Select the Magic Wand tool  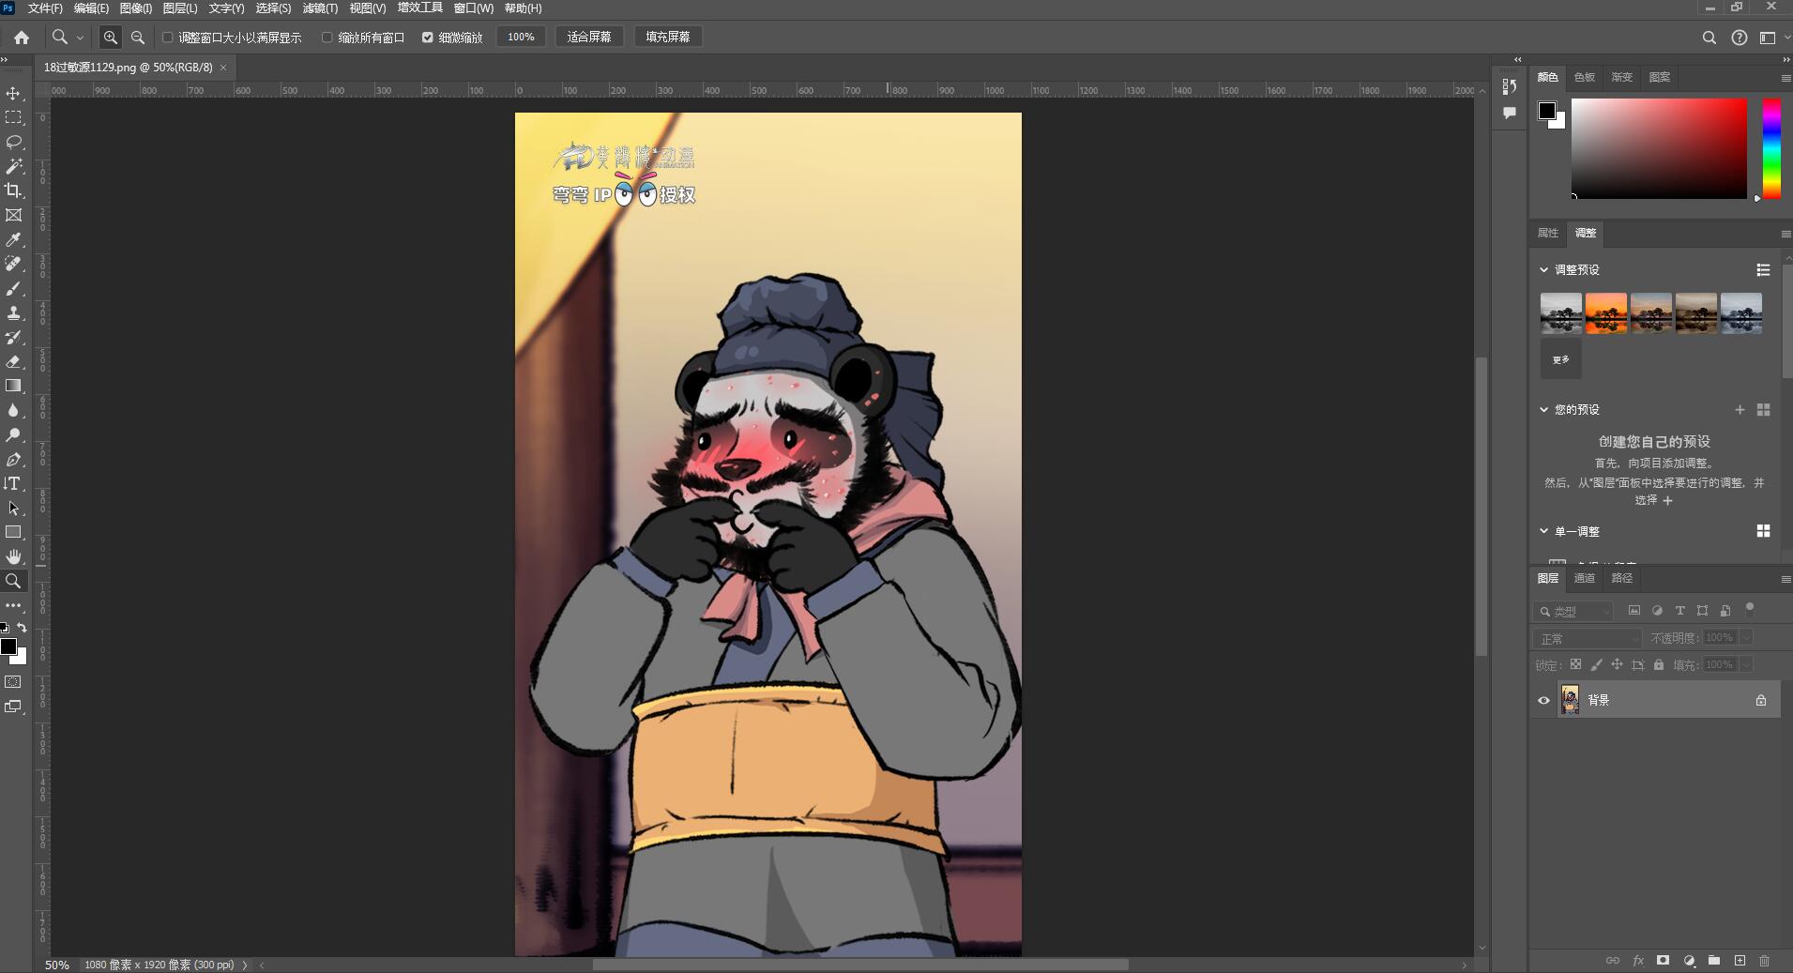[13, 167]
